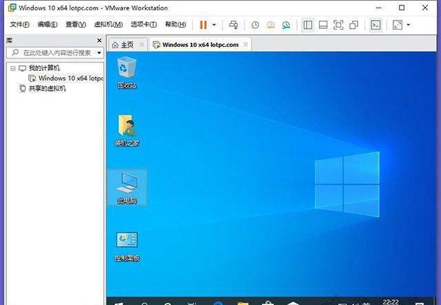
Task: Enter full screen mode
Action: (x=338, y=25)
